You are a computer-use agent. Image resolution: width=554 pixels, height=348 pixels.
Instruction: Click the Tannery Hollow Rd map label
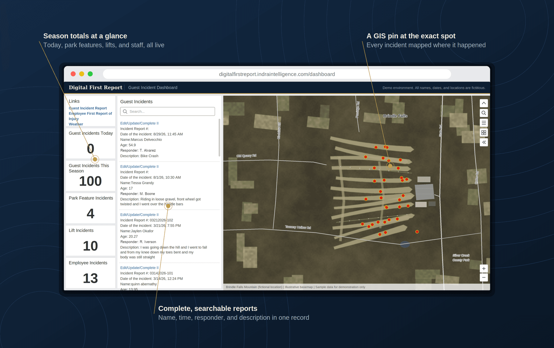click(x=298, y=227)
